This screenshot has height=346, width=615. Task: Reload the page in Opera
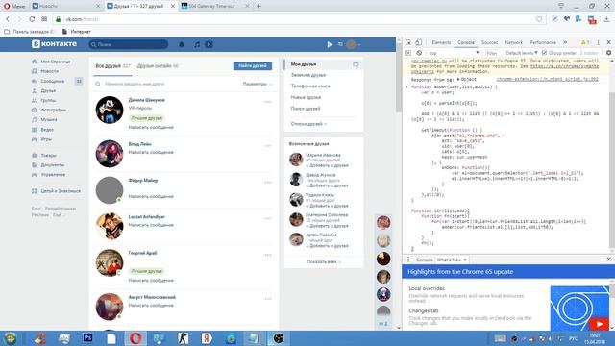pos(32,19)
